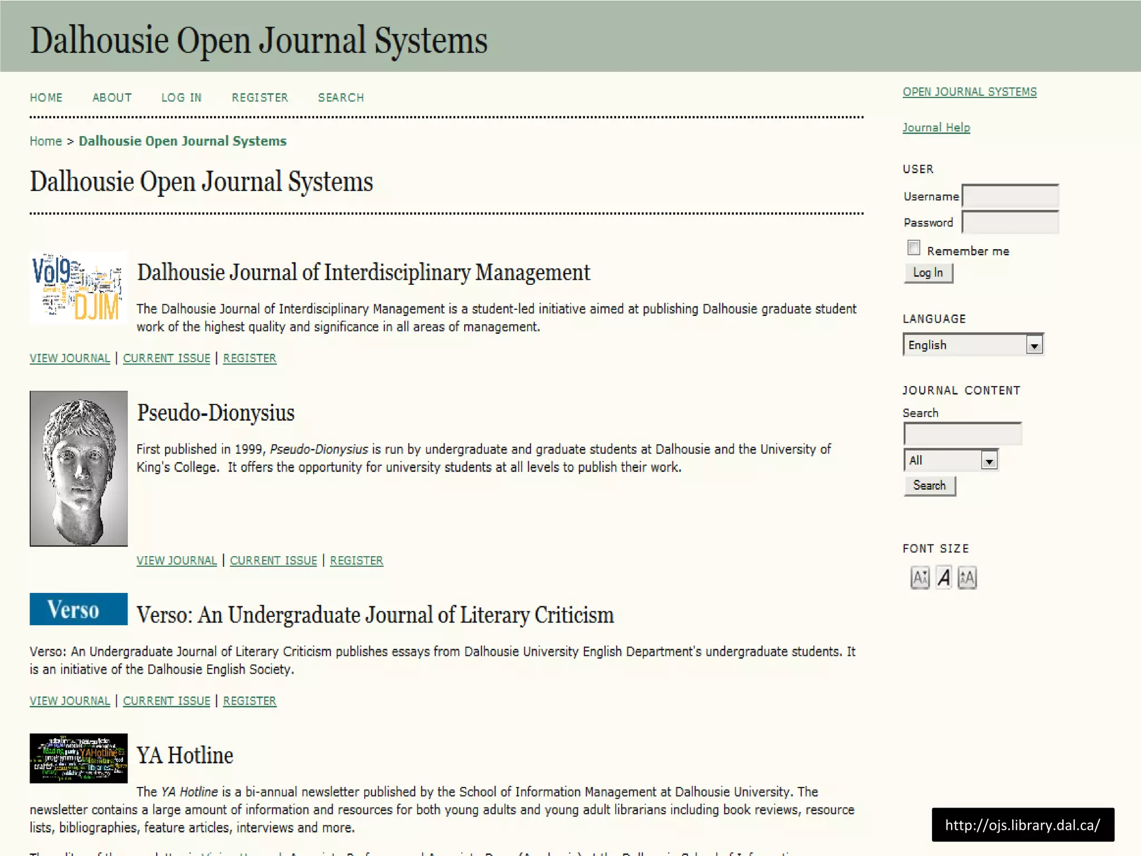Click the YA Hotline word cloud image

click(79, 758)
